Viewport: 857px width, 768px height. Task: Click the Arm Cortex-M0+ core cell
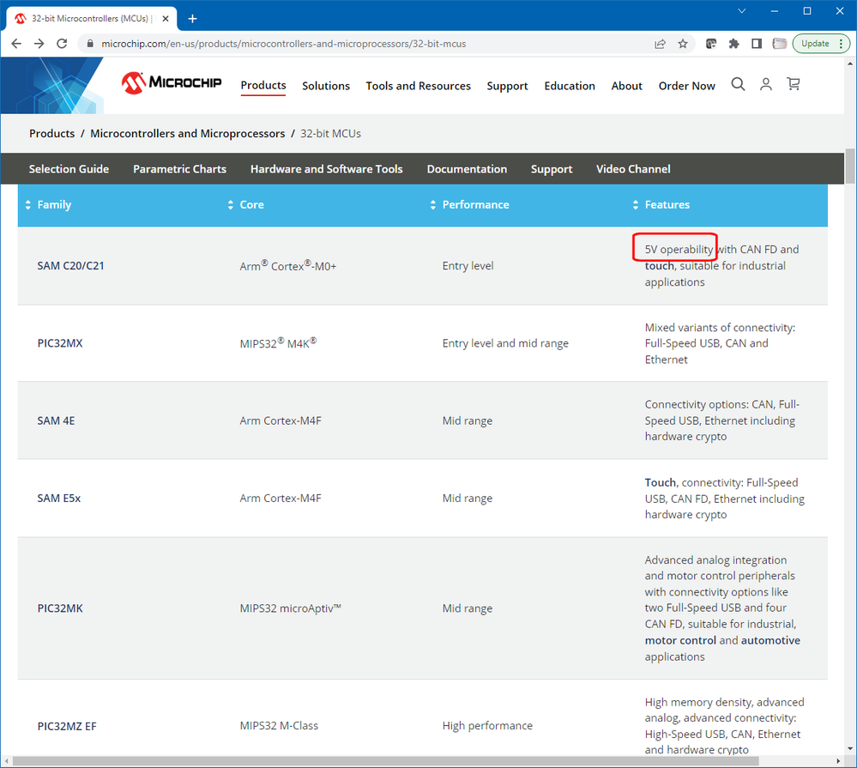[x=288, y=266]
